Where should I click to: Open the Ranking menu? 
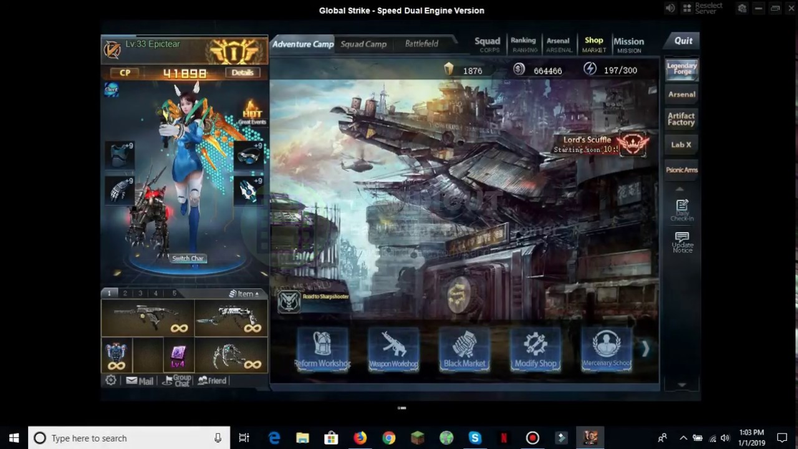(x=523, y=44)
